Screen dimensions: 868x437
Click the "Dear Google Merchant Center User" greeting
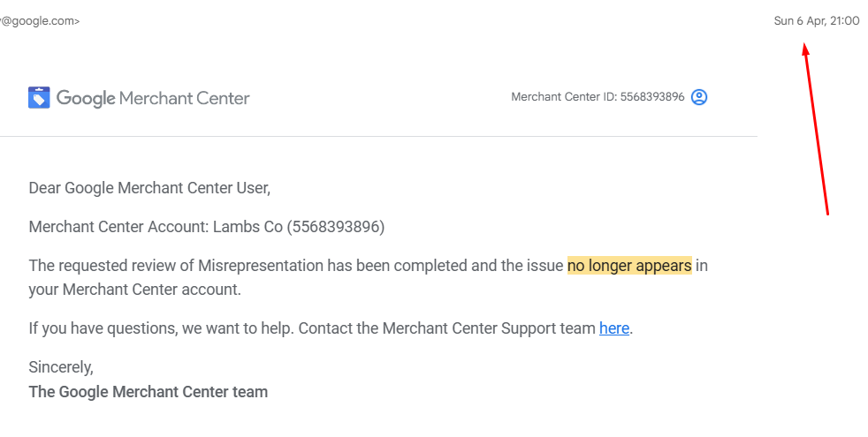(149, 188)
